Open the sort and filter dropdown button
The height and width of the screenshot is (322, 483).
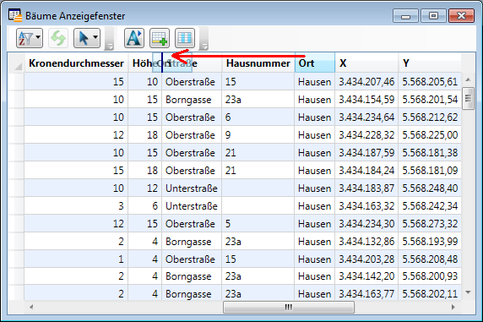[30, 38]
